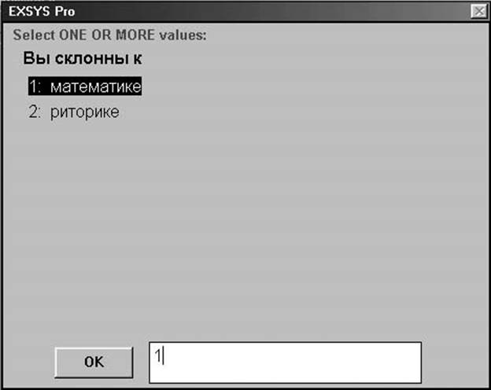Click the 'MORE' word in instruction line
The height and width of the screenshot is (390, 491).
click(135, 35)
